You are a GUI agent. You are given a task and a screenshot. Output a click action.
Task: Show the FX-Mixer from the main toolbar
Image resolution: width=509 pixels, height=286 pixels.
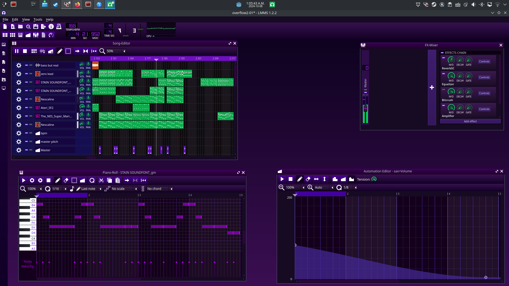[x=36, y=35]
